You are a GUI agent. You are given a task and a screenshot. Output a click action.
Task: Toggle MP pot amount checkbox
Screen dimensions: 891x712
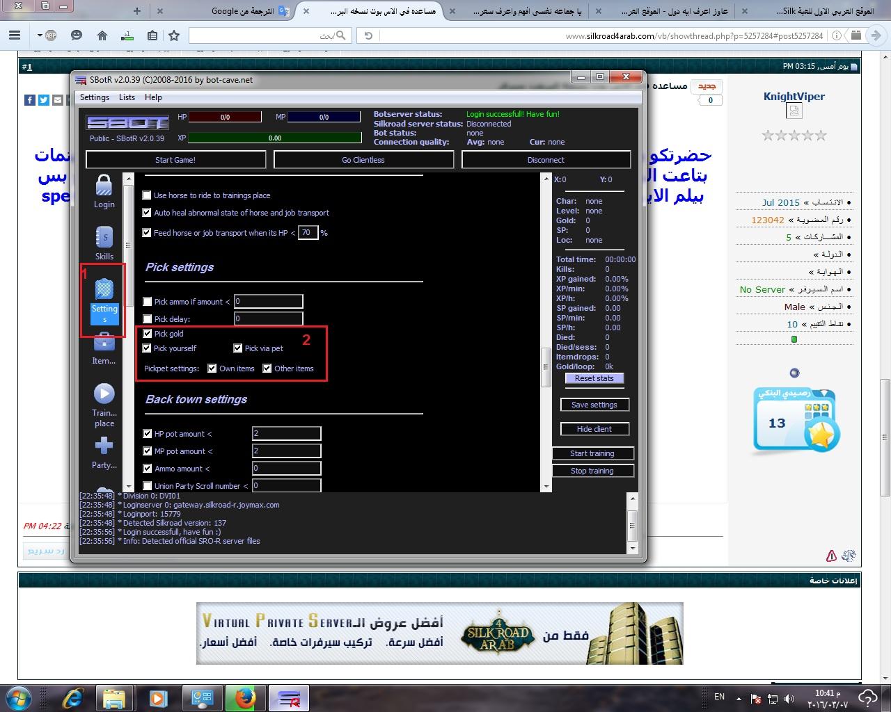coord(147,451)
